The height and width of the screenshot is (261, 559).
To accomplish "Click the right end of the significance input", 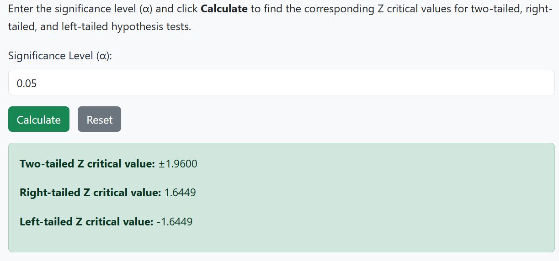I will (544, 83).
